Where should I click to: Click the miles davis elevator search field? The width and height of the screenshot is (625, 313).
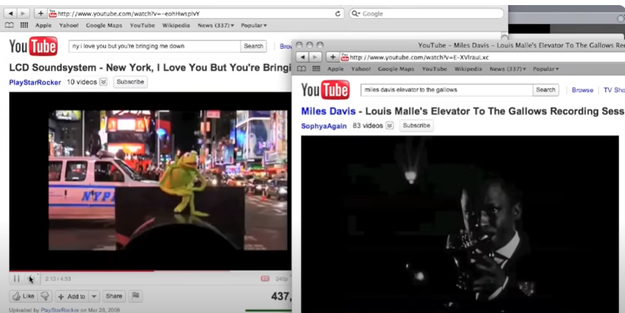tap(447, 90)
